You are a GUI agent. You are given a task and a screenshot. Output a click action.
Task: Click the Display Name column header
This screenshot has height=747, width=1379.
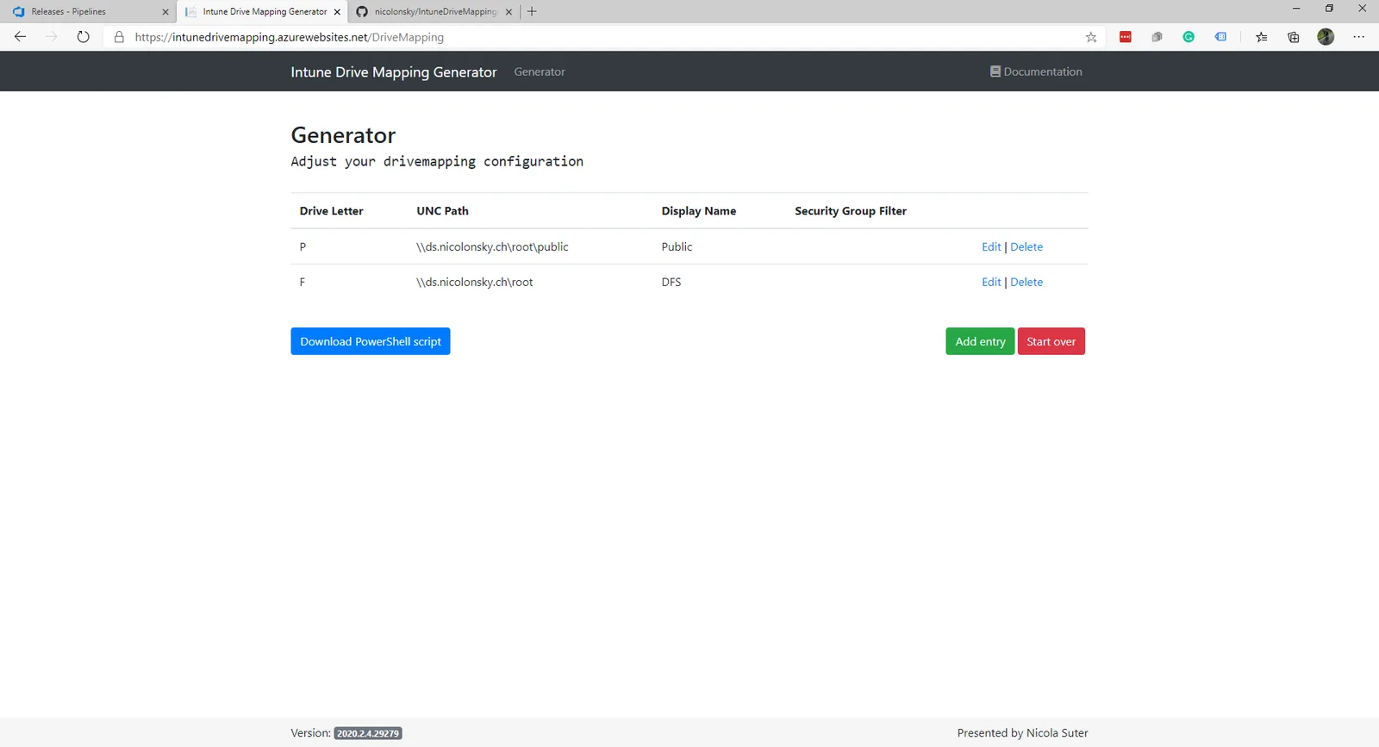(x=699, y=211)
